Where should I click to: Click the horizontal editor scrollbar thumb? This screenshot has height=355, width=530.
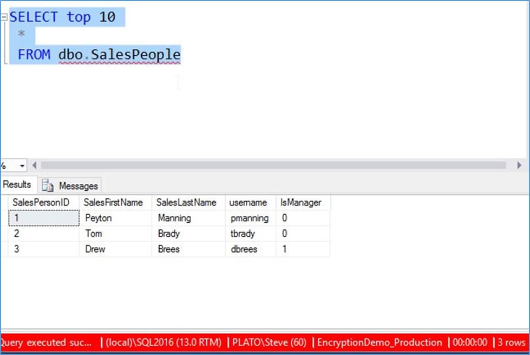pyautogui.click(x=271, y=165)
